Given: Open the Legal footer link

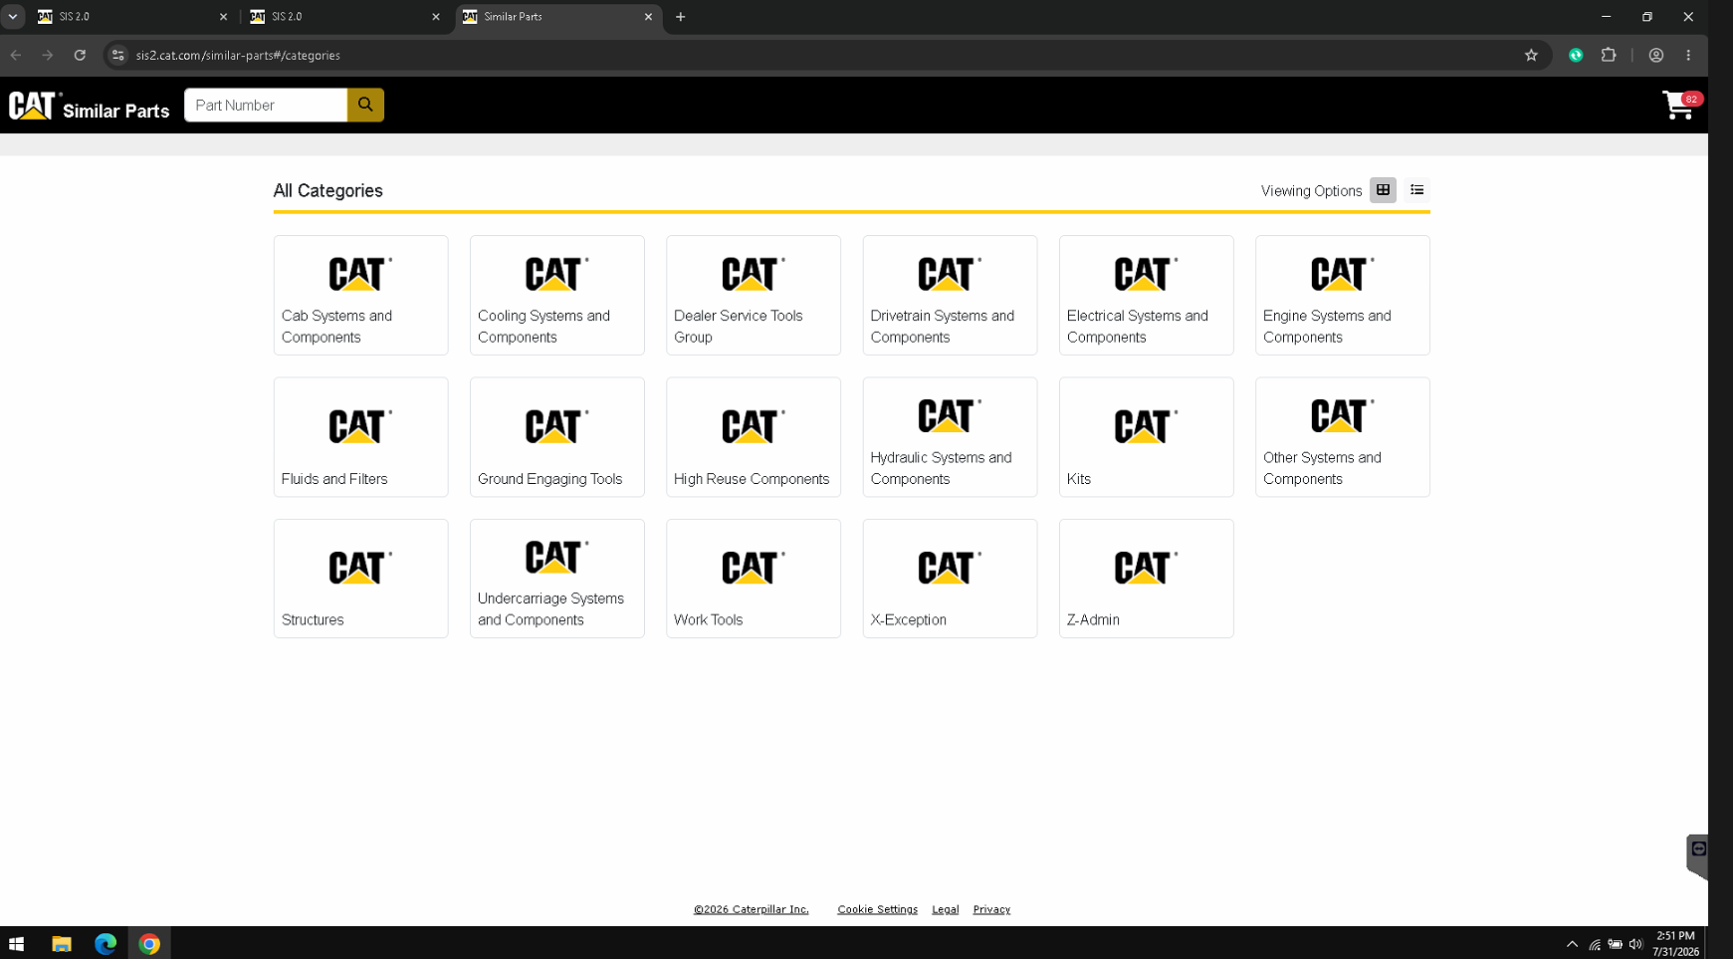Looking at the screenshot, I should tap(945, 909).
